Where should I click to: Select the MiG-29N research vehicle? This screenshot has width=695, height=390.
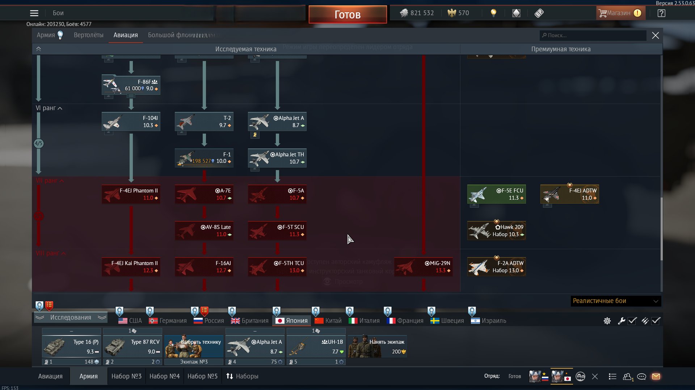(x=423, y=267)
